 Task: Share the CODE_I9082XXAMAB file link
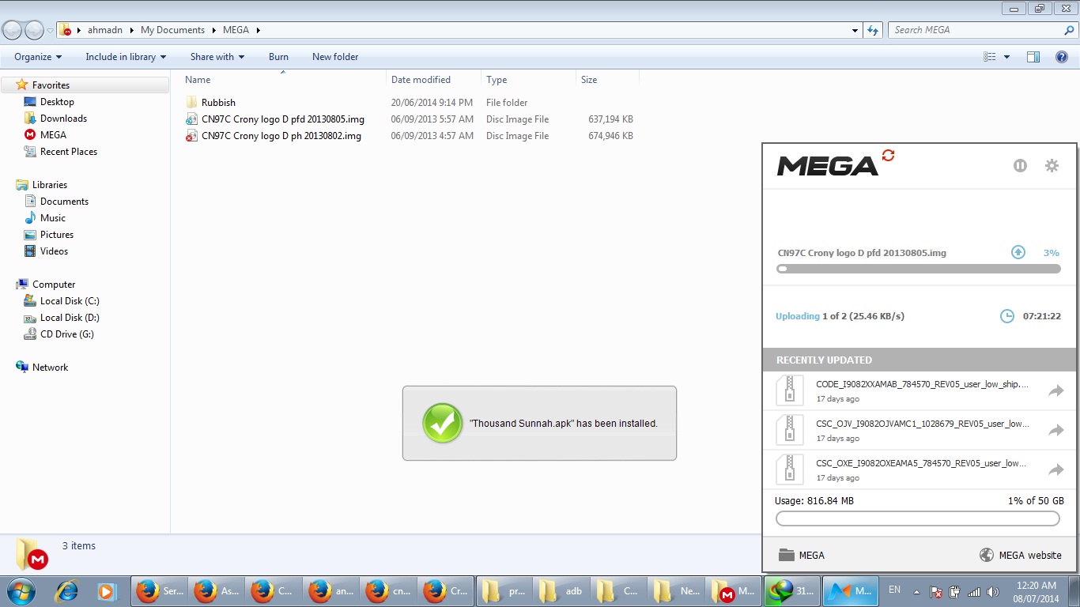coord(1056,390)
